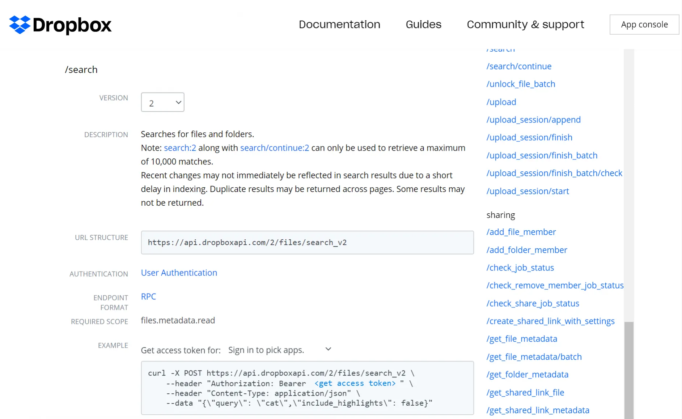The width and height of the screenshot is (682, 419).
Task: Open /add_file_member sidebar link
Action: 521,232
